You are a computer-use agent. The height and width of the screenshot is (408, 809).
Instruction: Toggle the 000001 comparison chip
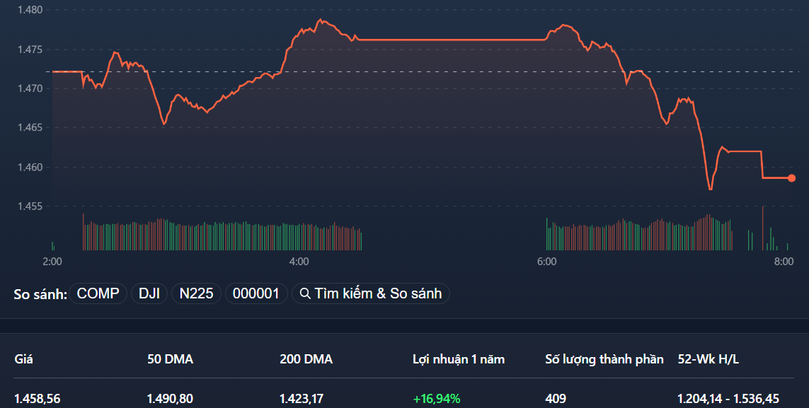click(x=256, y=293)
